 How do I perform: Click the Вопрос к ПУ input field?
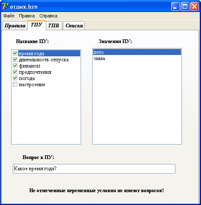click(x=94, y=169)
